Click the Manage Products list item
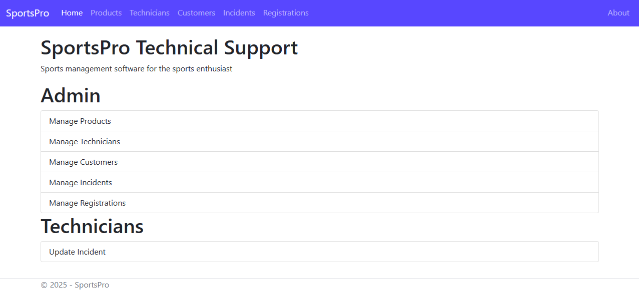 coord(80,121)
